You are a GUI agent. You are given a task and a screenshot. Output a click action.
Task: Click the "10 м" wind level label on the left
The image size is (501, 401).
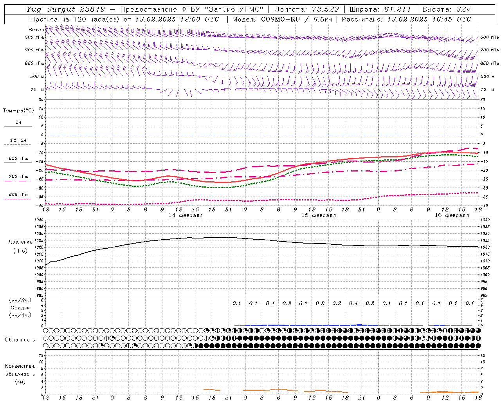37,89
